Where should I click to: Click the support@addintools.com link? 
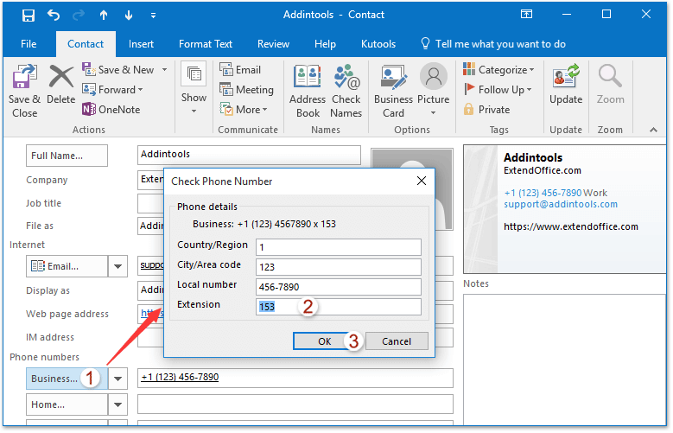click(561, 204)
